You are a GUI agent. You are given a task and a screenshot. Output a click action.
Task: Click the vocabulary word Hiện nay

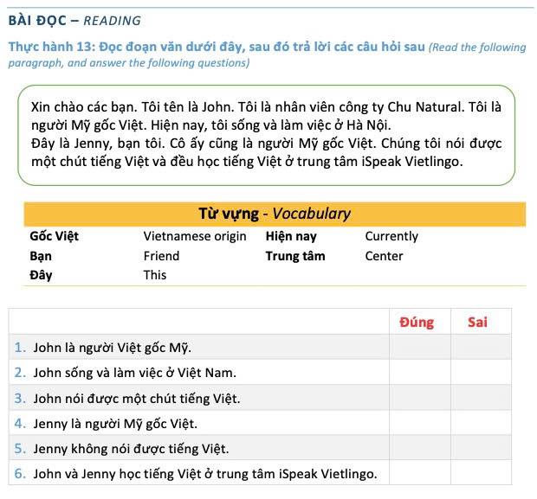pyautogui.click(x=291, y=236)
